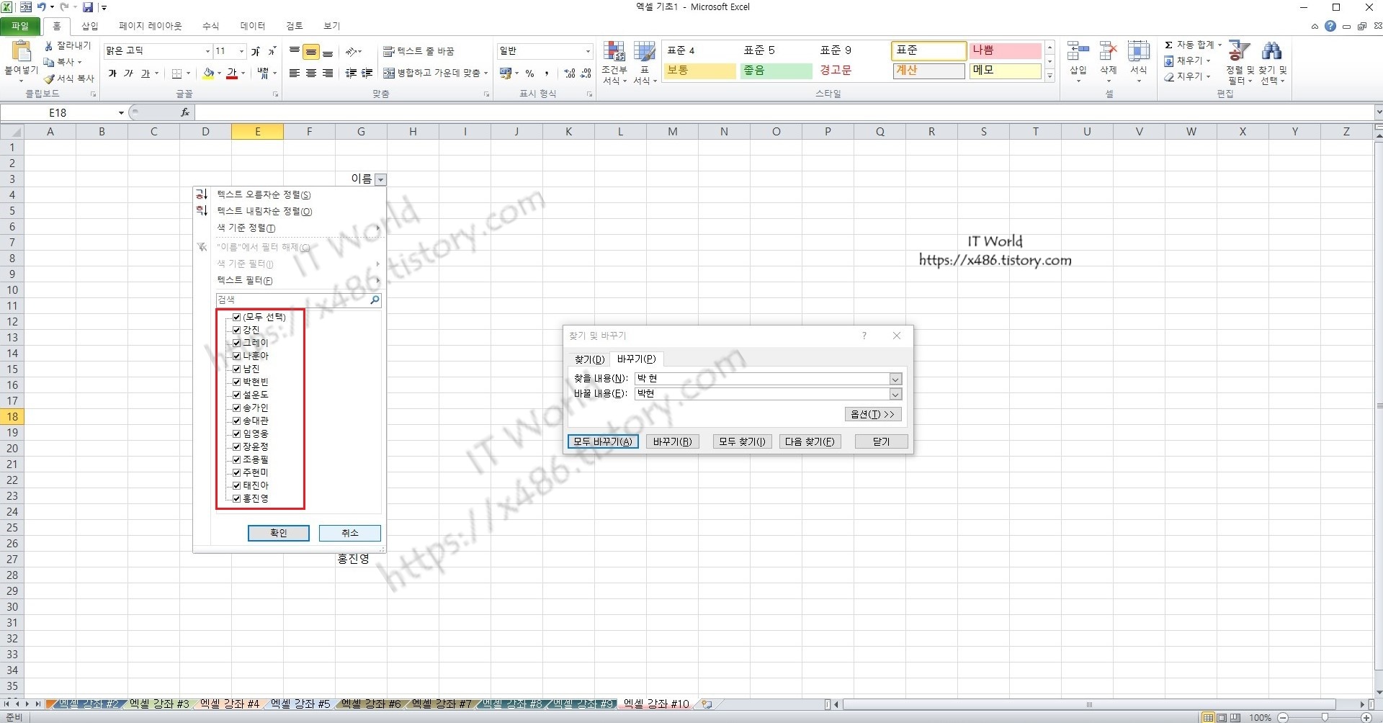This screenshot has width=1383, height=723.
Task: Click the AutoSum sigma icon
Action: [x=1169, y=45]
